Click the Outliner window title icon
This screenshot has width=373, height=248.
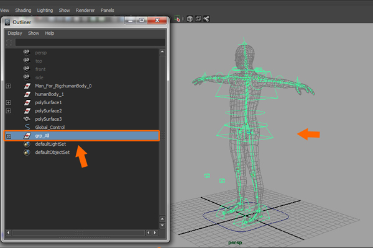click(7, 22)
